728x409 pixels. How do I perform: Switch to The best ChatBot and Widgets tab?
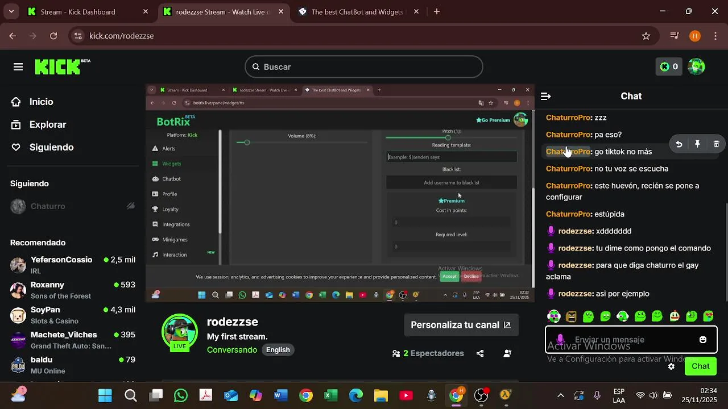(359, 11)
